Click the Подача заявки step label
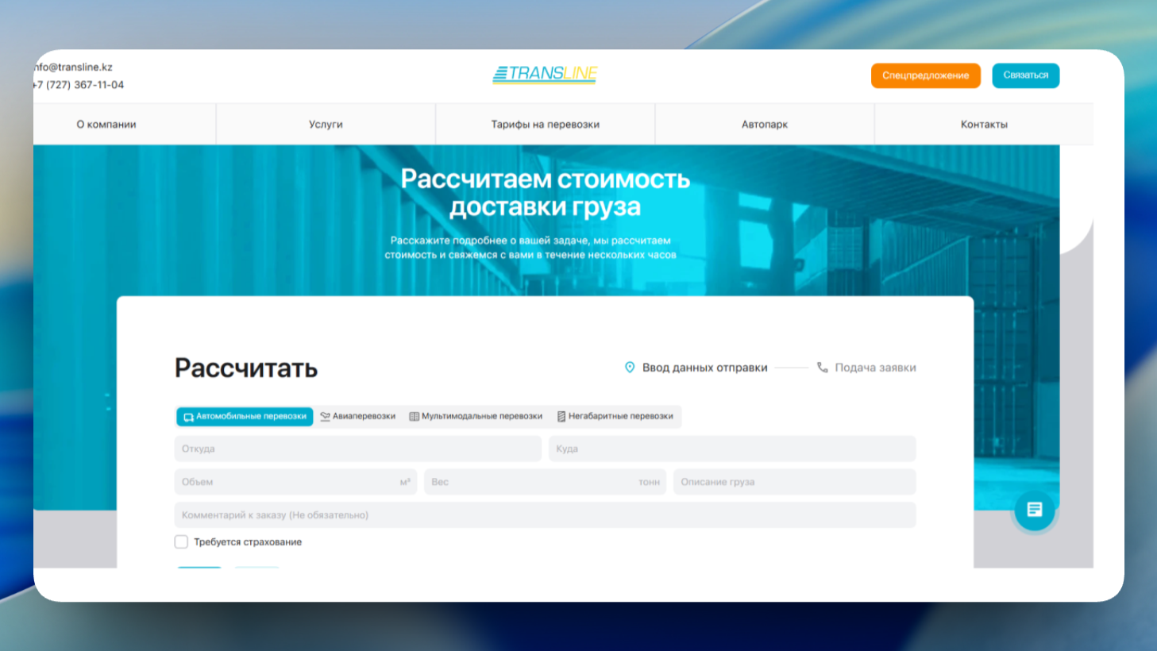Screen dimensions: 1157x651 875,368
